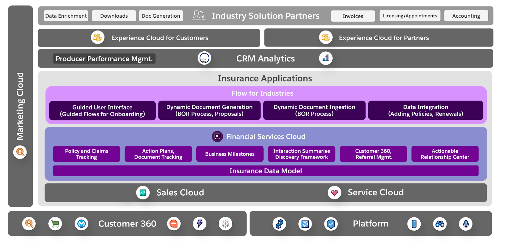Screen dimensions: 505x246
Task: Click the Platform bar title
Action: 371,224
